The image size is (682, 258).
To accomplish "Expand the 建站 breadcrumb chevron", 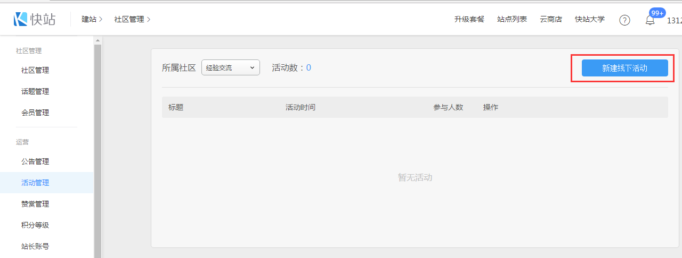I will (101, 20).
